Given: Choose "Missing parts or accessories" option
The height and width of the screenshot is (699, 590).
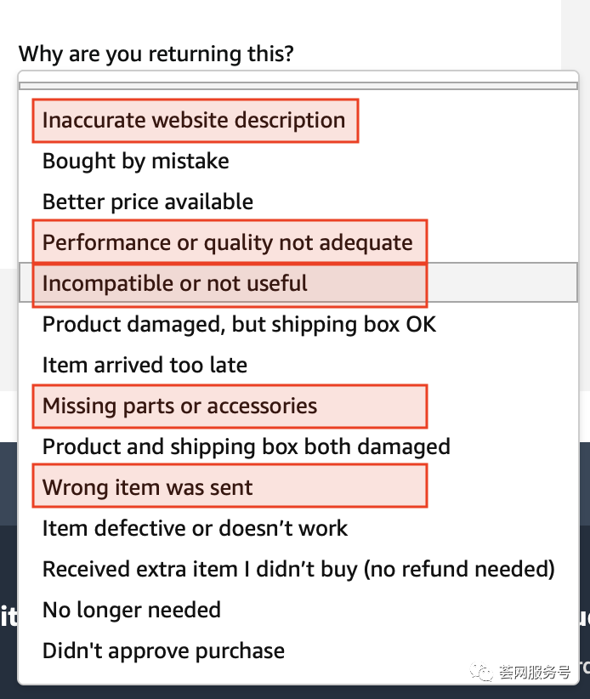Looking at the screenshot, I should click(x=179, y=406).
